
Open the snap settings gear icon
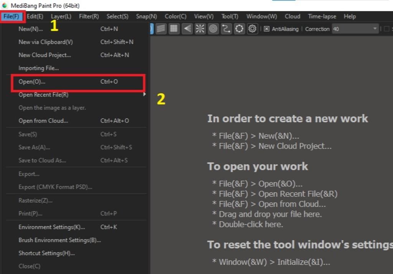tap(252, 29)
